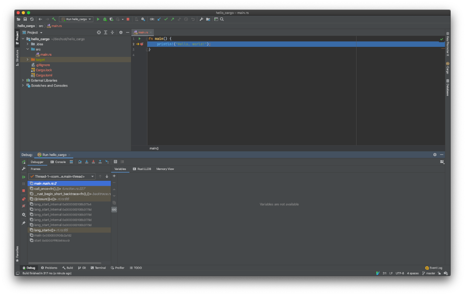Click Run with Coverage icon

111,19
